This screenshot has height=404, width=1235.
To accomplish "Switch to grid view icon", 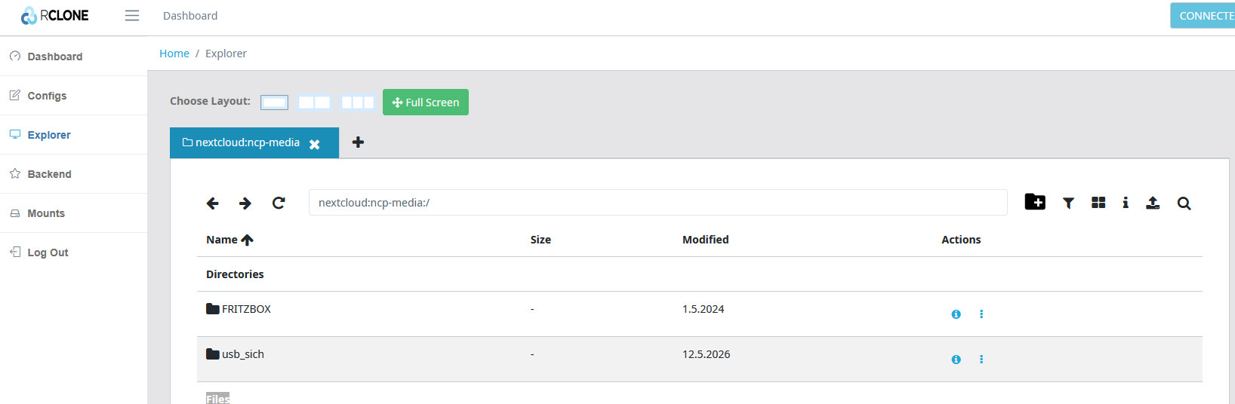I will point(1098,203).
